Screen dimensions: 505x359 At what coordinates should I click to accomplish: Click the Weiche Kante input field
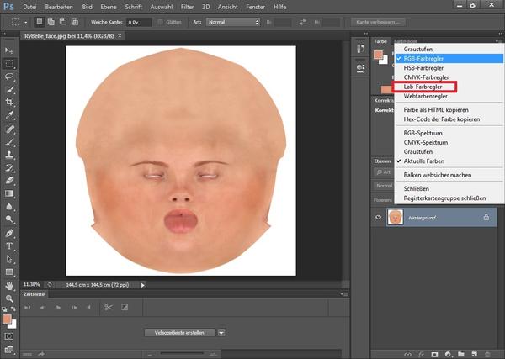click(x=141, y=21)
